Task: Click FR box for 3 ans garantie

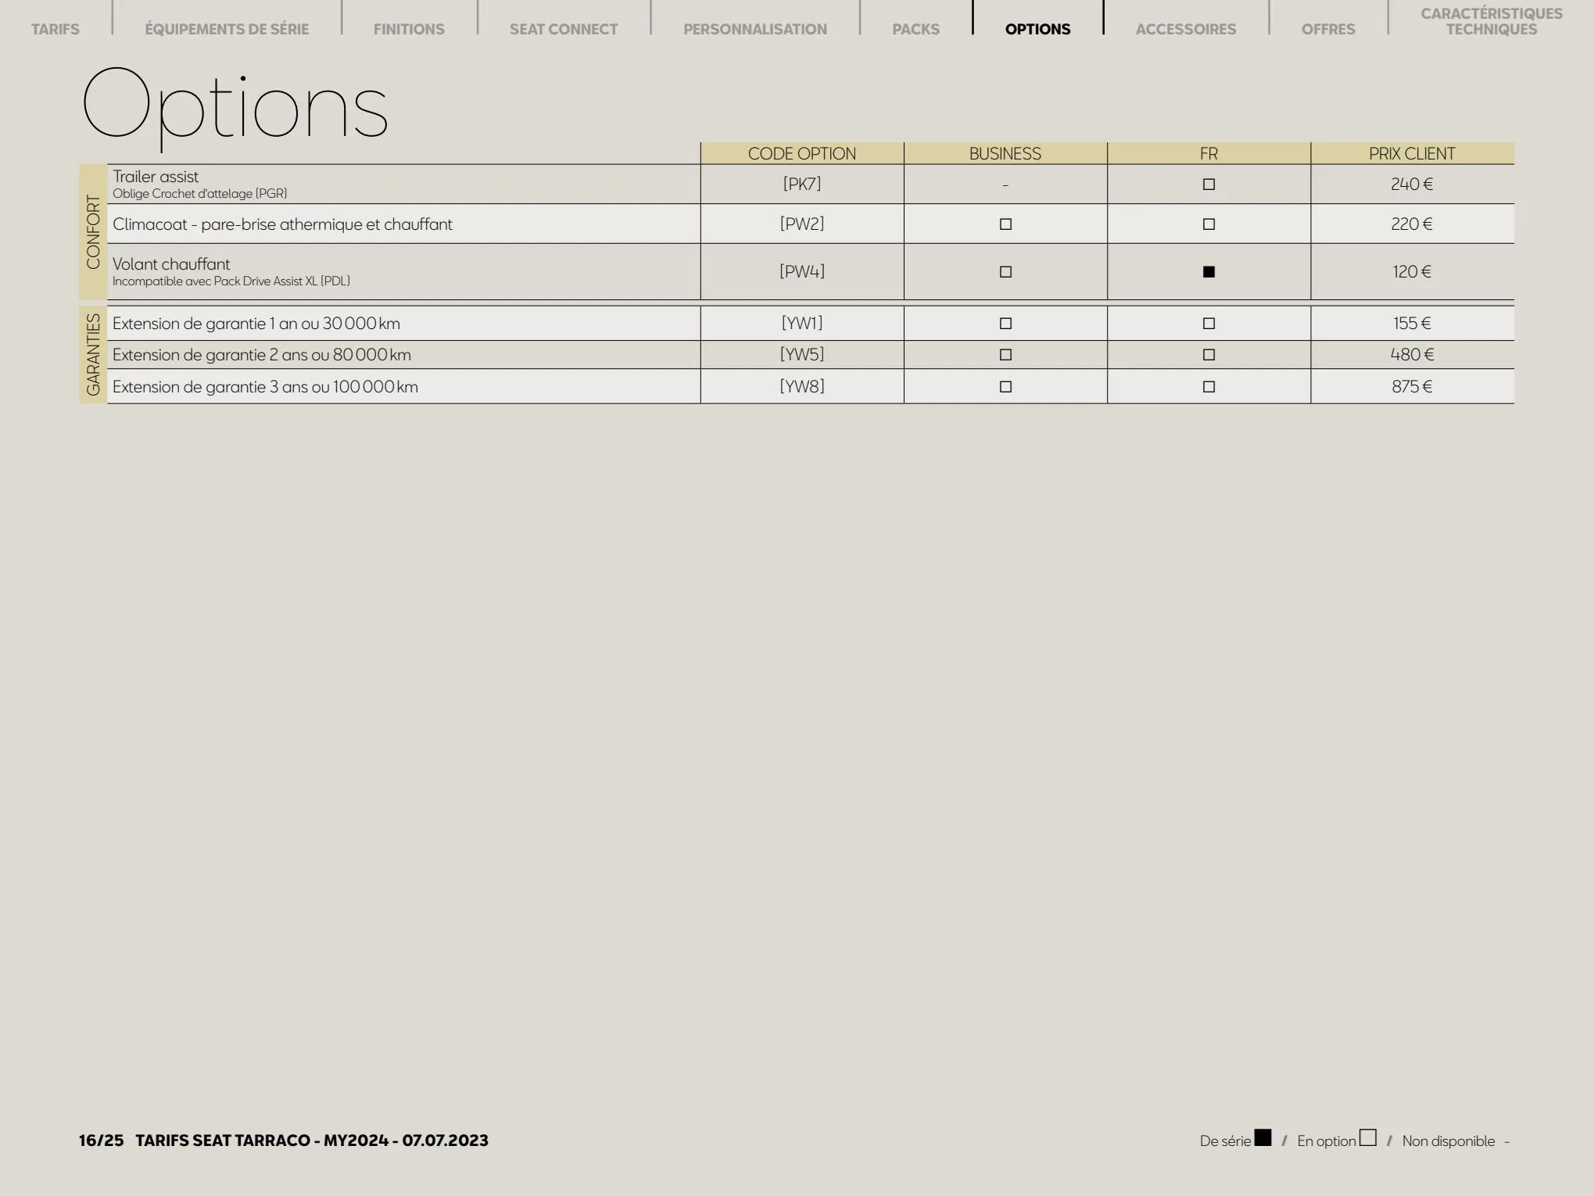Action: pos(1209,387)
